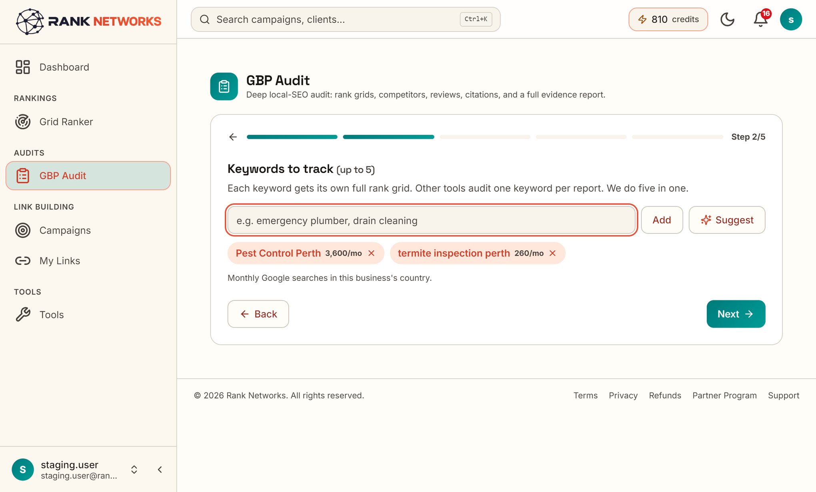The image size is (816, 492).
Task: Open the Terms link
Action: (585, 396)
